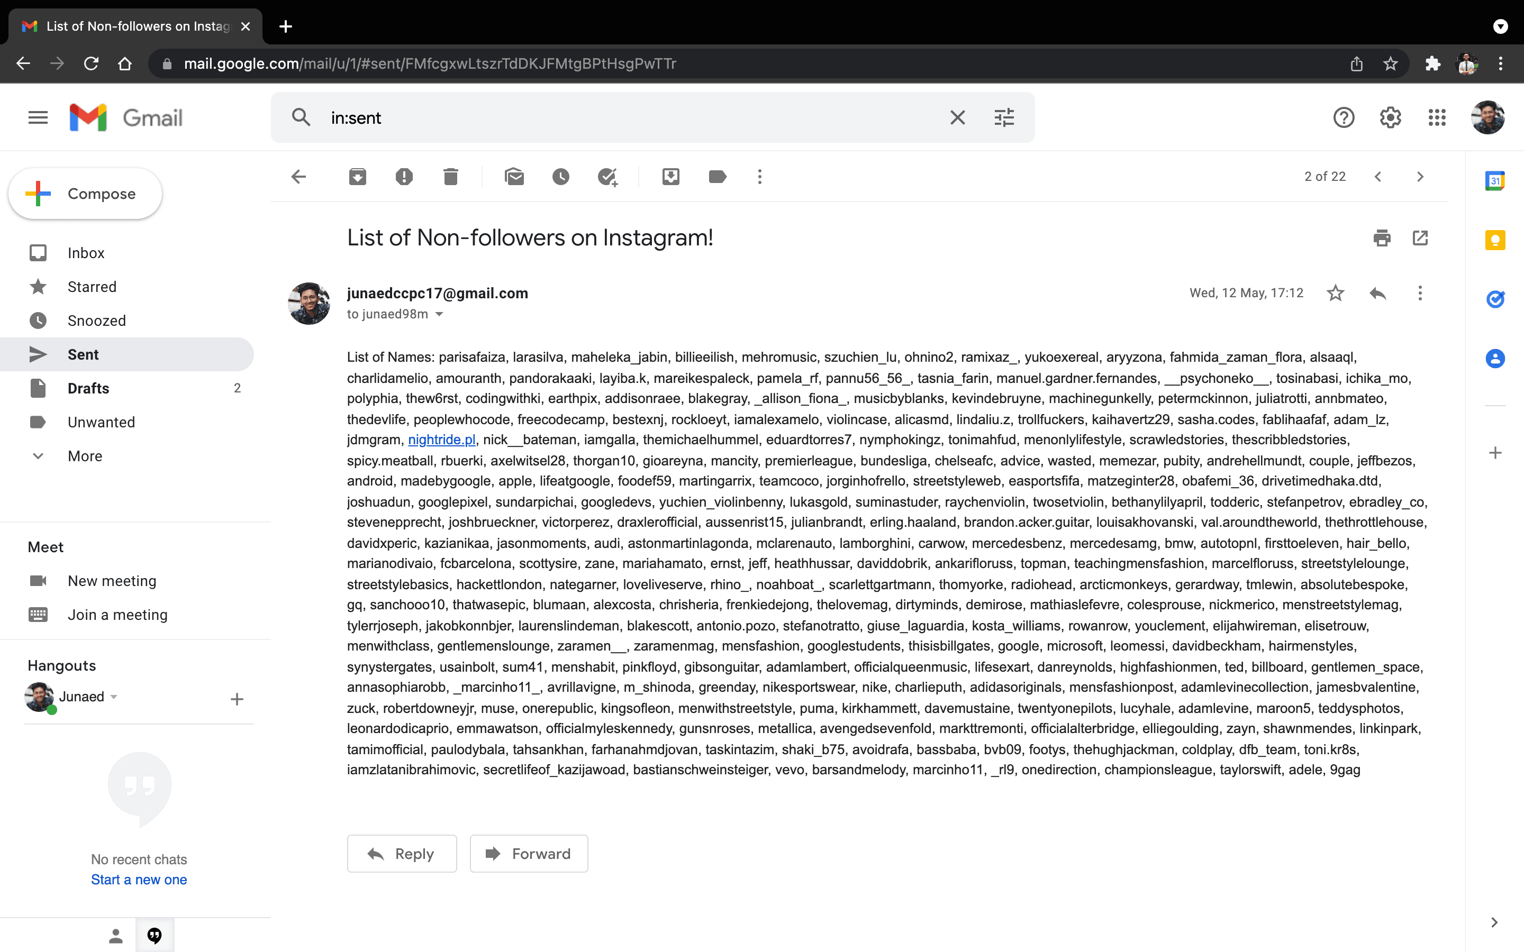Open Google Tasks side panel
This screenshot has height=952, width=1524.
pyautogui.click(x=1495, y=299)
